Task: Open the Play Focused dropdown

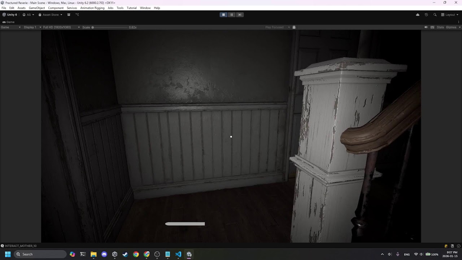Action: point(278,27)
